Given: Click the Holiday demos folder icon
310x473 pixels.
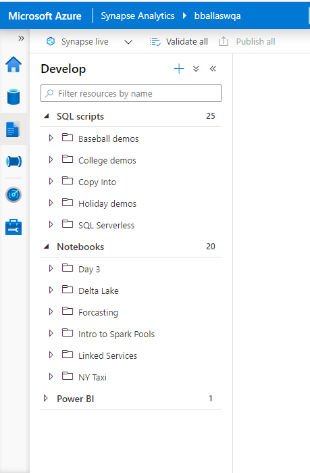Looking at the screenshot, I should 68,203.
